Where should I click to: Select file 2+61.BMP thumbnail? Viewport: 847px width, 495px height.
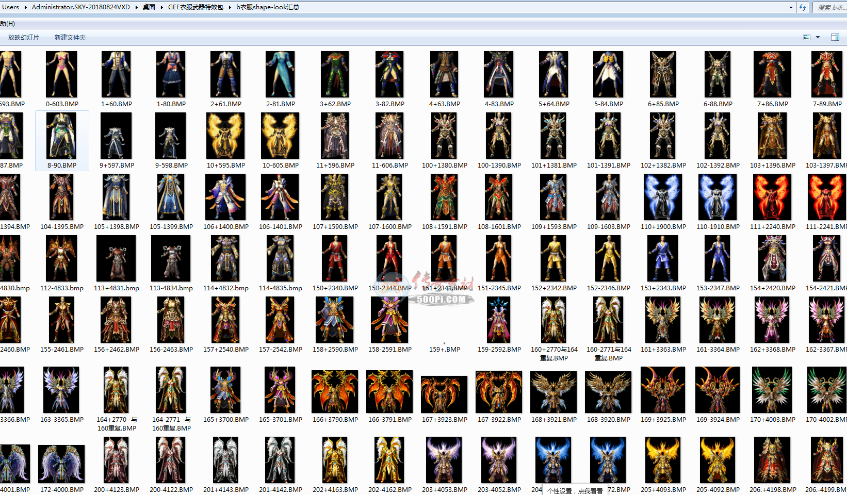[x=225, y=74]
